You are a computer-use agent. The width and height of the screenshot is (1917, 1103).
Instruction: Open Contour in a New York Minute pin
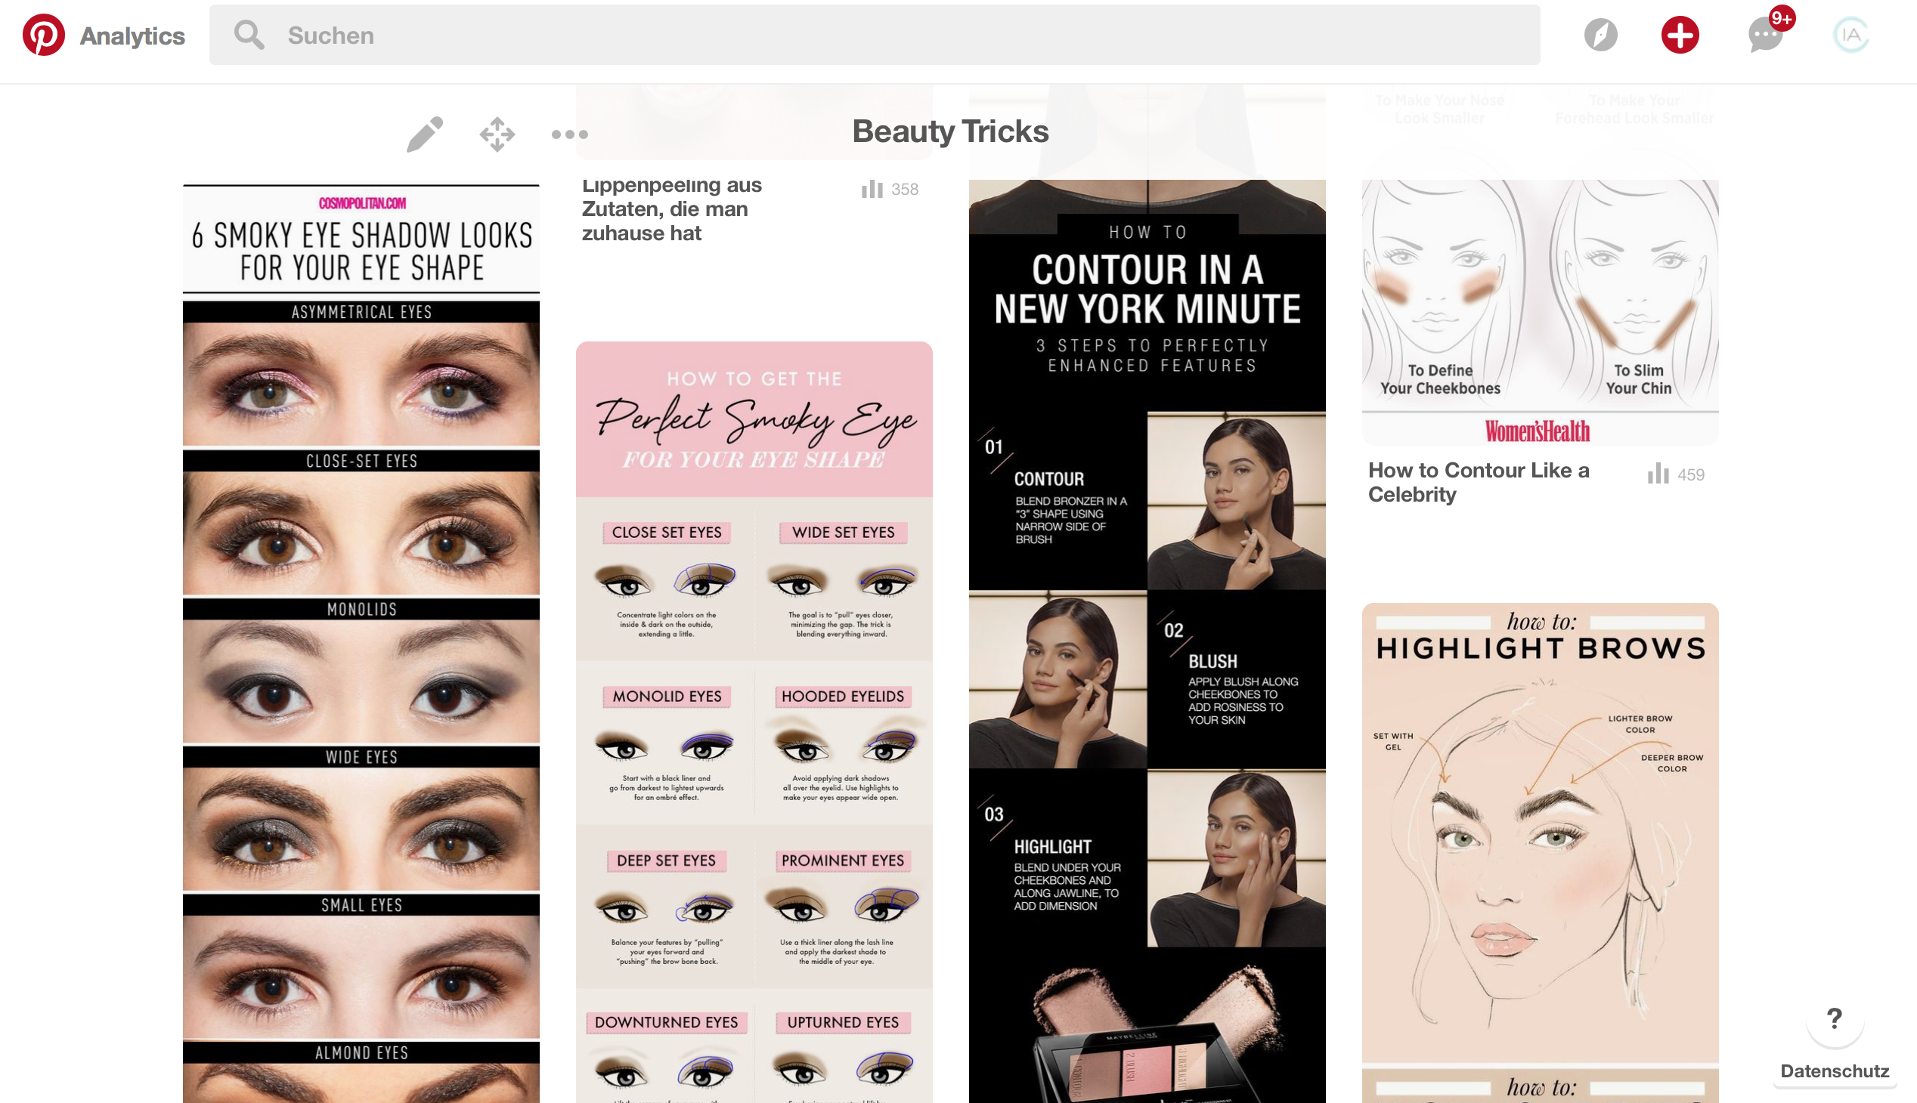(1147, 641)
